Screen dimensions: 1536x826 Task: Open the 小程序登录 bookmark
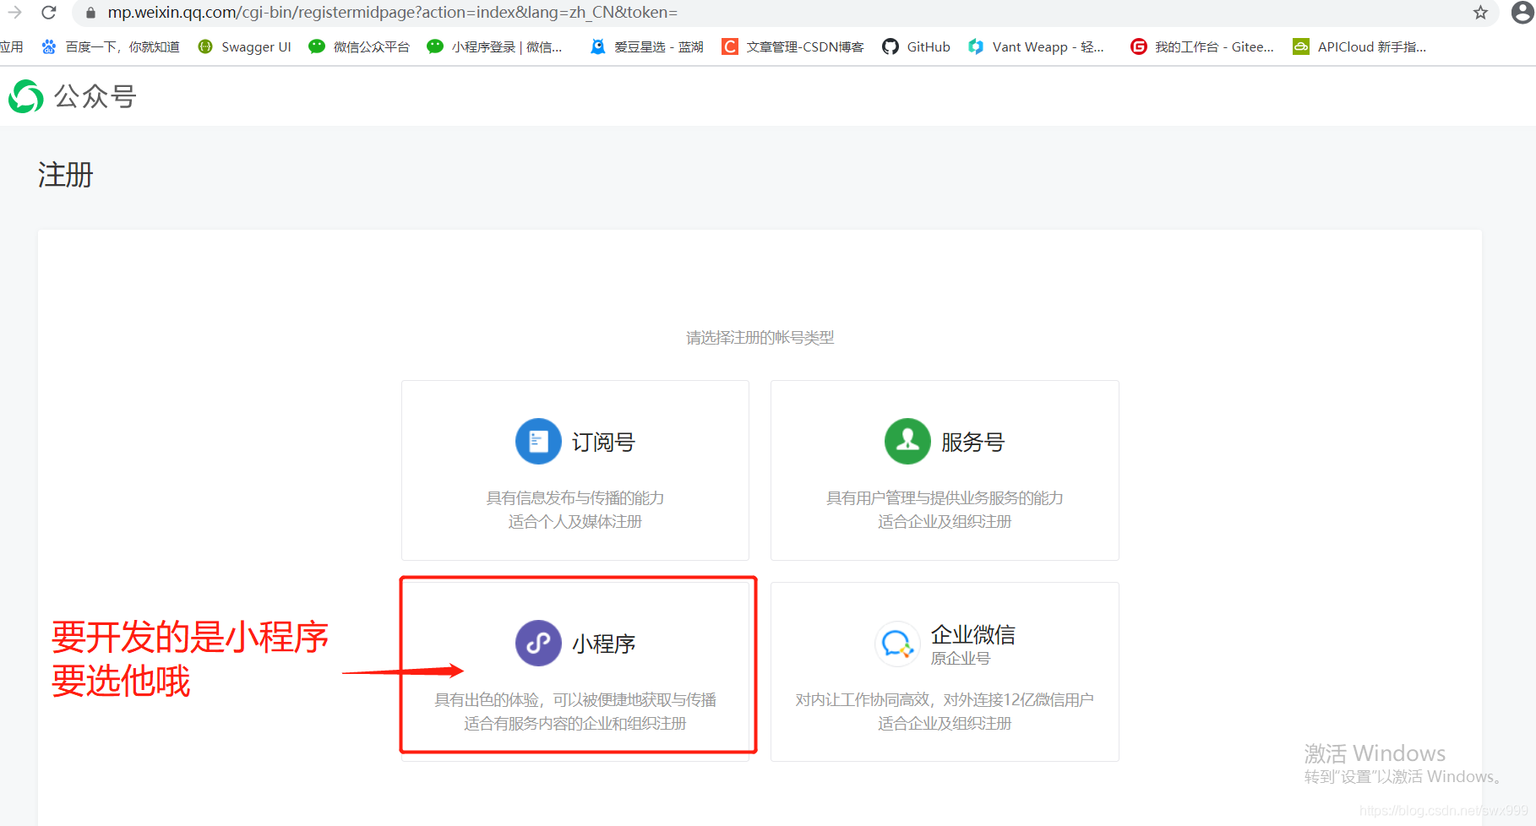[x=495, y=47]
